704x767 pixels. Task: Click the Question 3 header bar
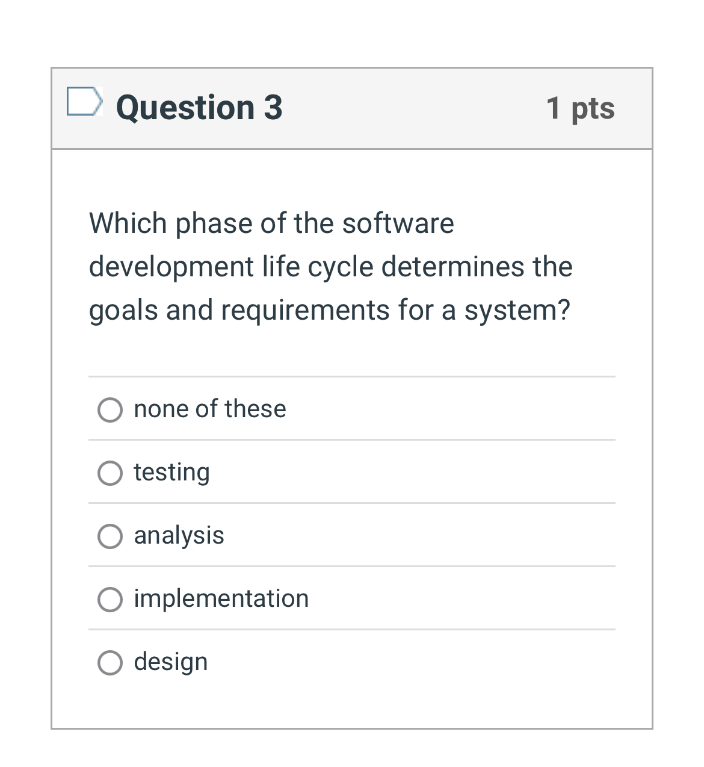pos(352,107)
